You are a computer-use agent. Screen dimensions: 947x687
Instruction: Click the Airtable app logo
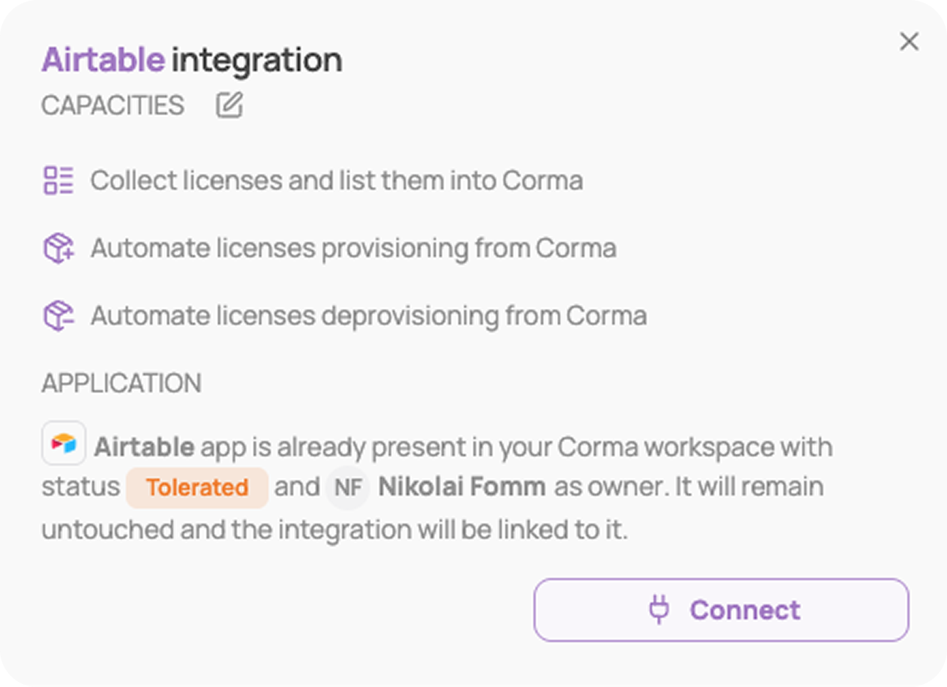(x=64, y=444)
